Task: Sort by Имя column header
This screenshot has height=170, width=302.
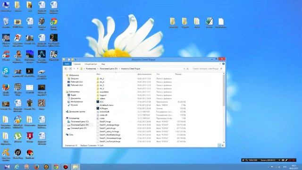Action: coord(99,74)
